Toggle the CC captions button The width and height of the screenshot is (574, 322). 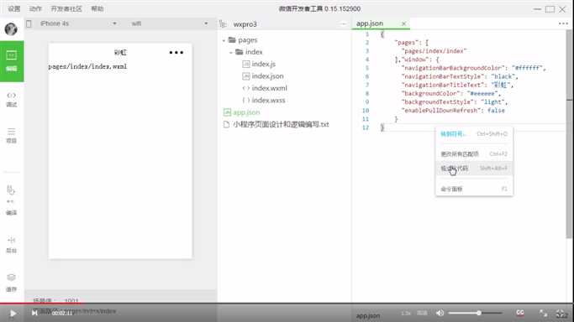pos(520,313)
